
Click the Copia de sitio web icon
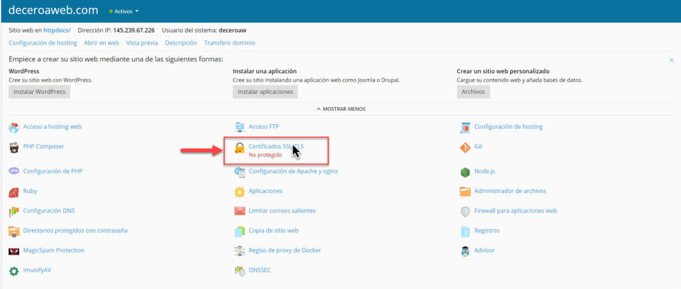239,231
